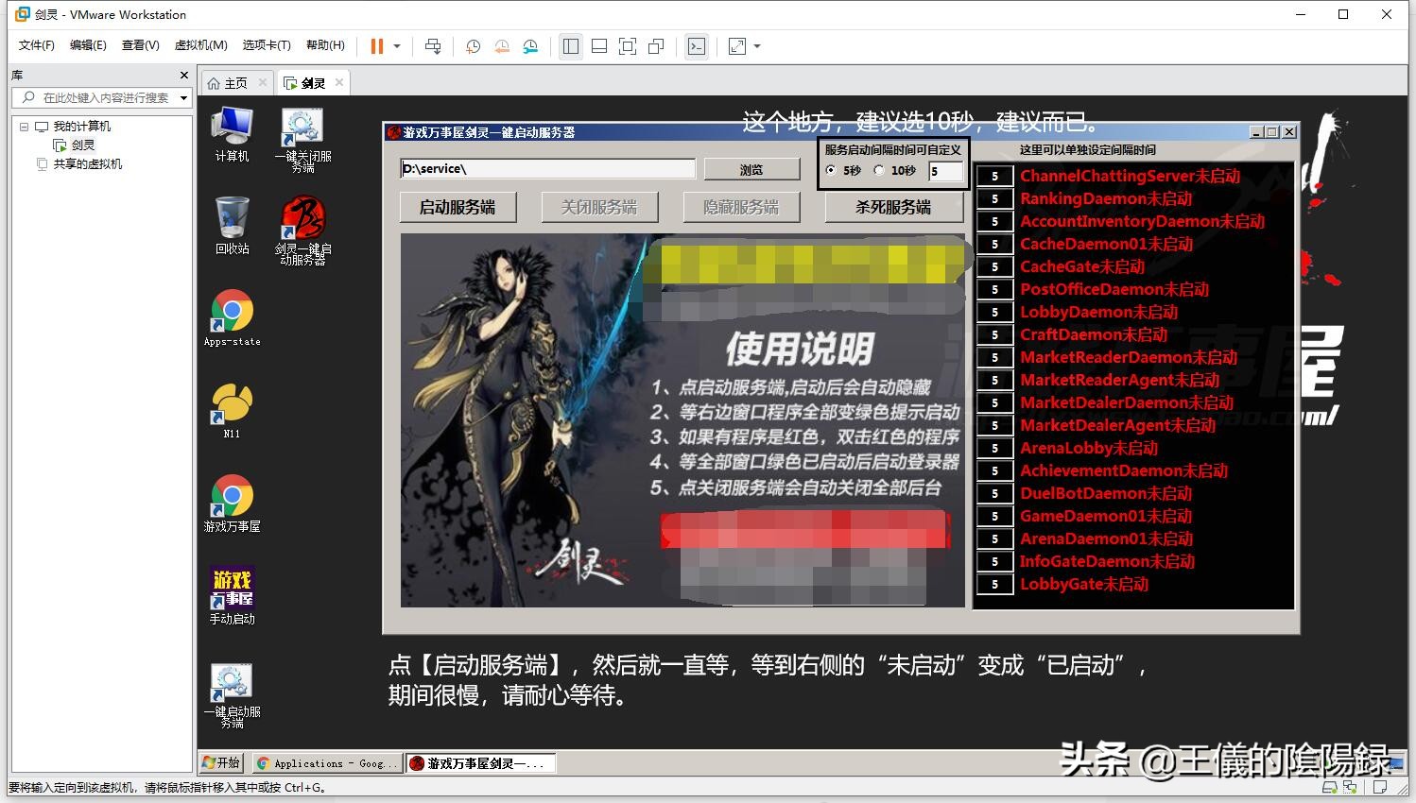This screenshot has height=803, width=1416.
Task: Open the 查看(V) menu
Action: pyautogui.click(x=140, y=45)
